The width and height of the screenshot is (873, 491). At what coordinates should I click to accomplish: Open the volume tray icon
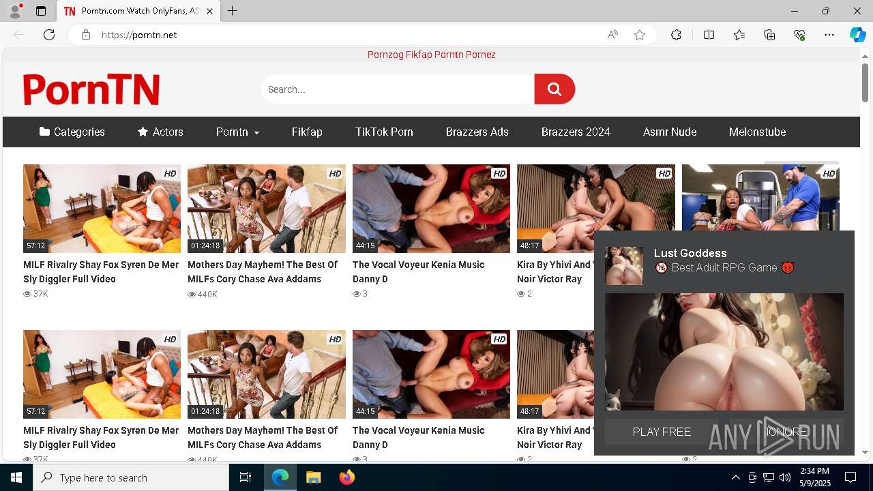[x=784, y=477]
